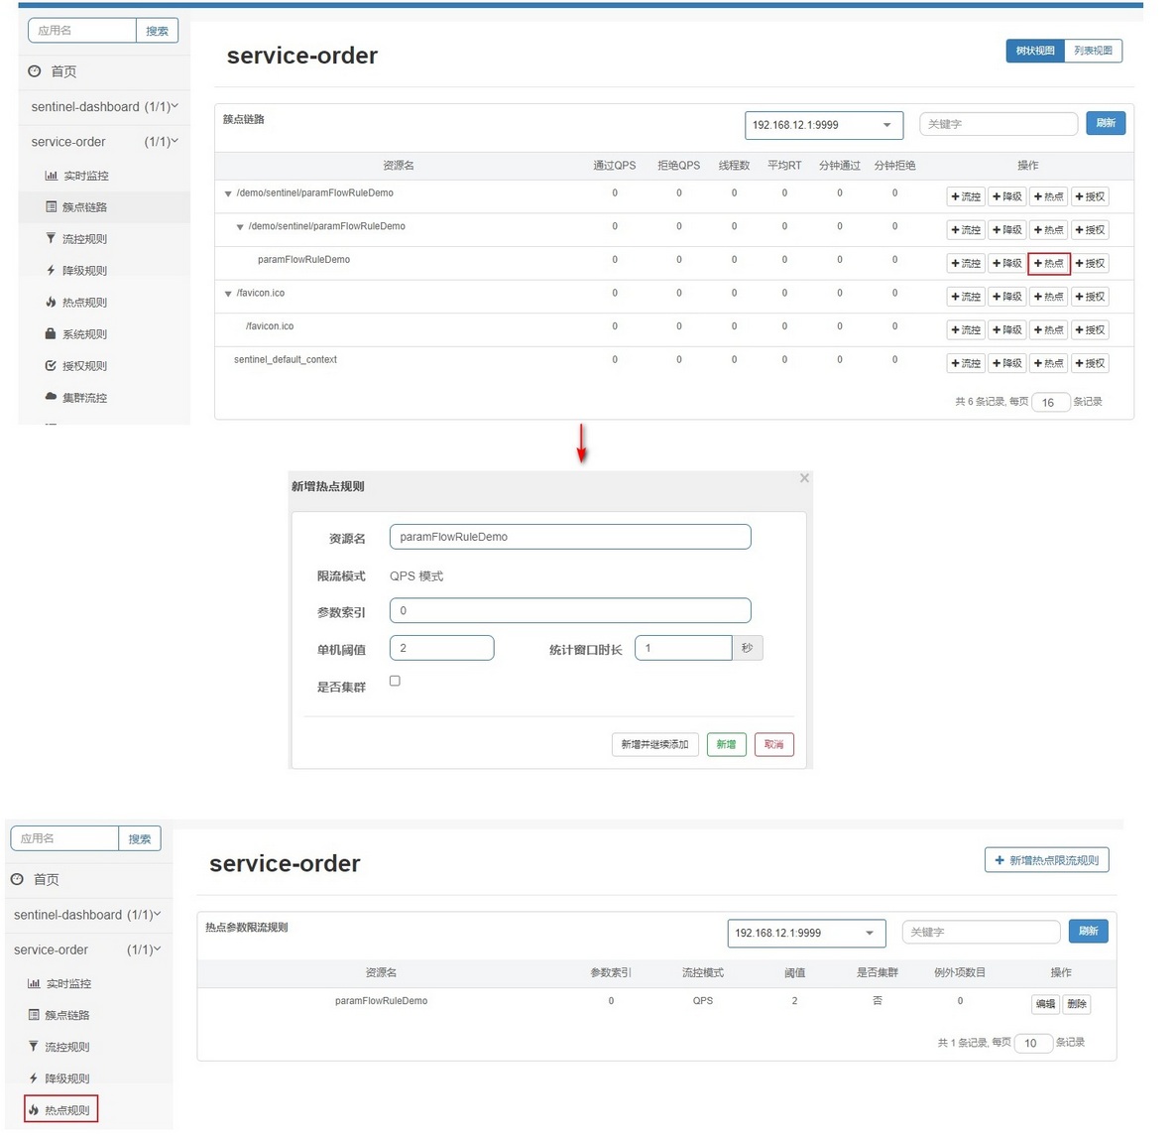The image size is (1176, 1140).
Task: Click 新增热点限流规则 button
Action: pos(1046,860)
